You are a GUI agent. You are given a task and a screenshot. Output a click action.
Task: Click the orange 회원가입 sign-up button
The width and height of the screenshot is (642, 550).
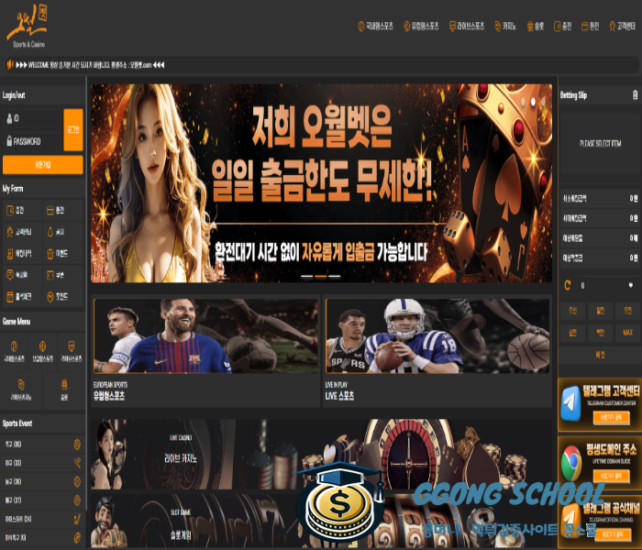[x=42, y=165]
